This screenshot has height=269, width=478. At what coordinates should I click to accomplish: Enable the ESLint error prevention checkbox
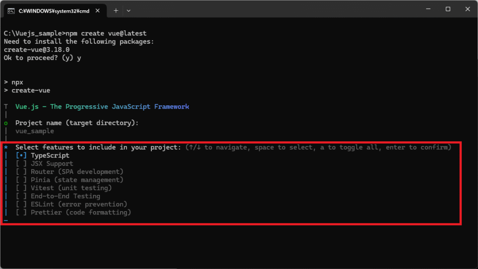(x=21, y=204)
